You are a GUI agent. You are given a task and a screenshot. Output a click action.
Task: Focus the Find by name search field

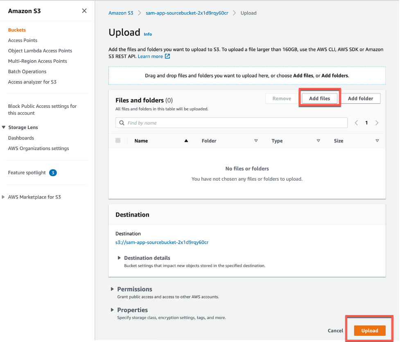coord(231,123)
